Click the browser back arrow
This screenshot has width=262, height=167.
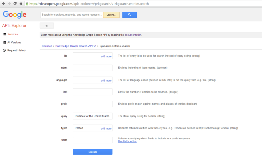(x=4, y=4)
